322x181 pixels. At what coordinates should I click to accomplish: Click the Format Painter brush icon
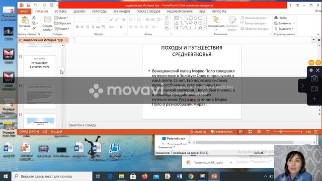coord(34,28)
